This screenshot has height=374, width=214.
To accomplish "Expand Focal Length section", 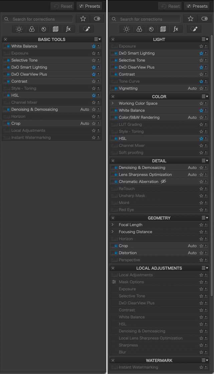I will tap(113, 225).
